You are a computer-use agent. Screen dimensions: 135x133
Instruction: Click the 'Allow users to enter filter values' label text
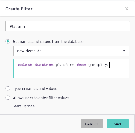pos(41,98)
